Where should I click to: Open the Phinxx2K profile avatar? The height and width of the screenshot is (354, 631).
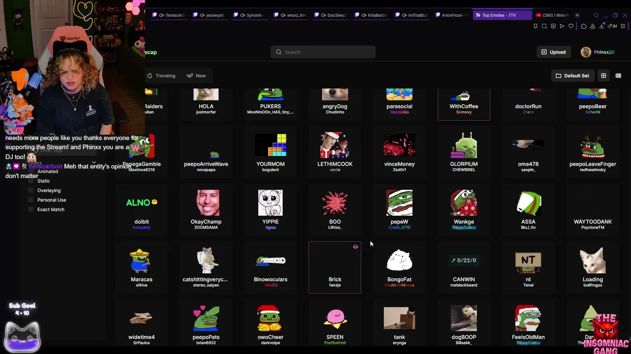point(586,52)
